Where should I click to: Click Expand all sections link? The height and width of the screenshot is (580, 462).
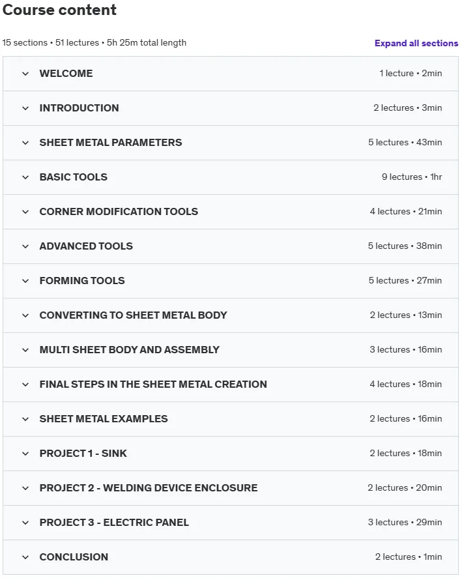[416, 43]
